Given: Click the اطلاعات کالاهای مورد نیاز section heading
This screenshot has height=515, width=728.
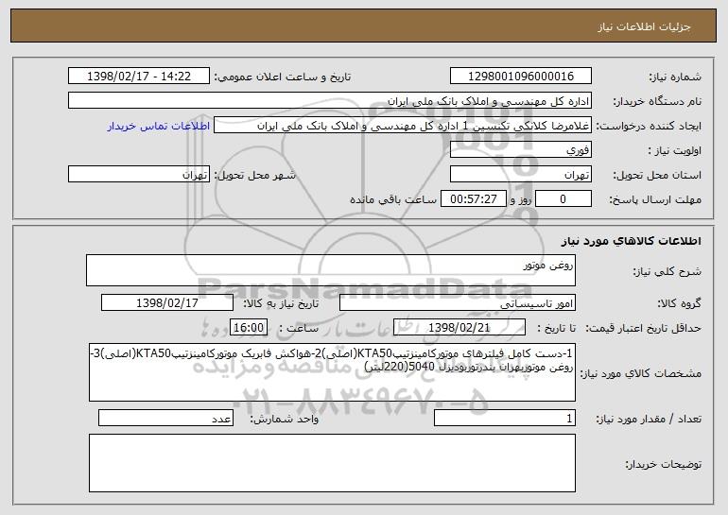Looking at the screenshot, I should (x=631, y=241).
